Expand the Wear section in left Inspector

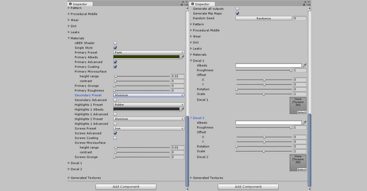pyautogui.click(x=69, y=20)
